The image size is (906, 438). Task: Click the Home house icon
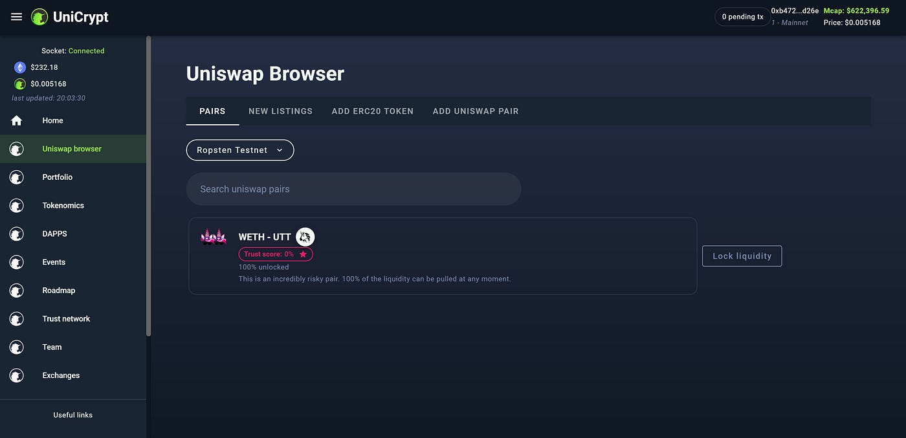pyautogui.click(x=17, y=120)
